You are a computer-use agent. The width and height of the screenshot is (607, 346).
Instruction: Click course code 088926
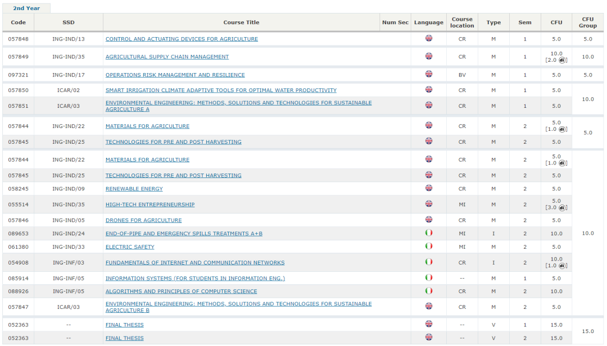(18, 292)
